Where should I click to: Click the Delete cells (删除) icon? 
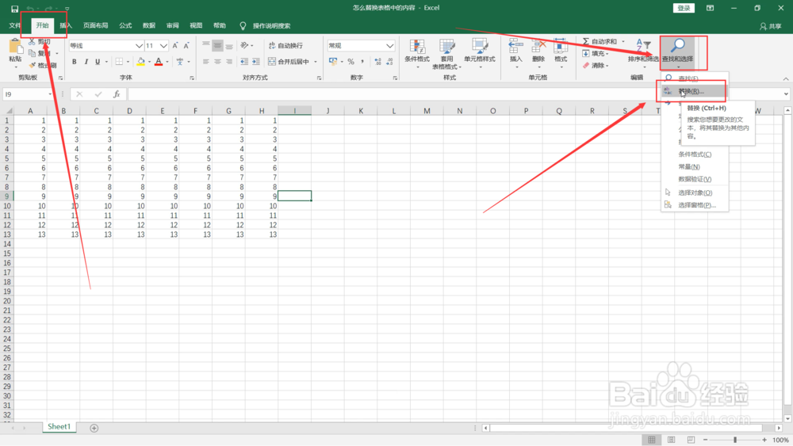click(x=538, y=45)
